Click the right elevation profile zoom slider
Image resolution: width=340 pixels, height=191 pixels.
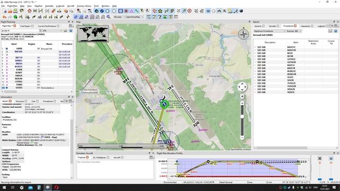tap(331, 179)
